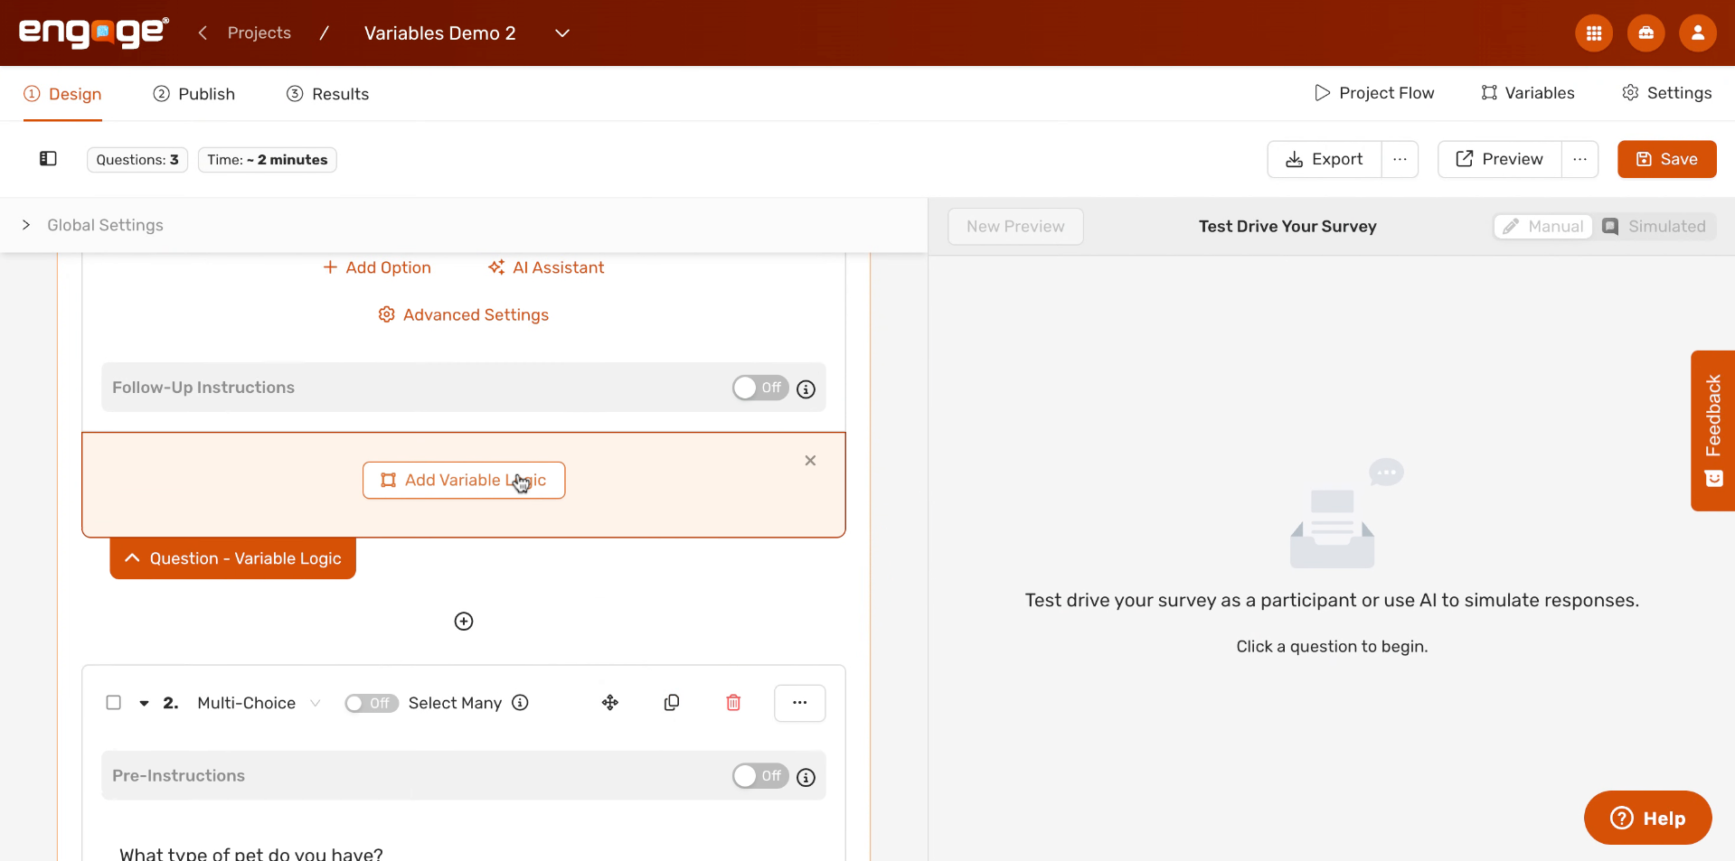Click the Save button

point(1666,159)
